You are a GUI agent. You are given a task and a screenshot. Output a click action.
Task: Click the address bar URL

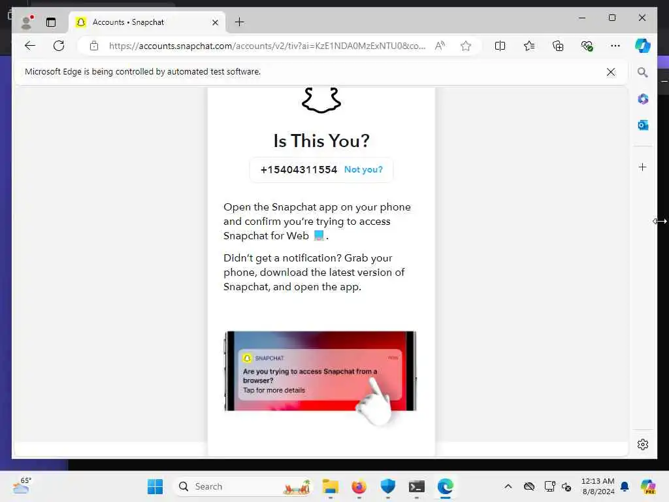(267, 46)
